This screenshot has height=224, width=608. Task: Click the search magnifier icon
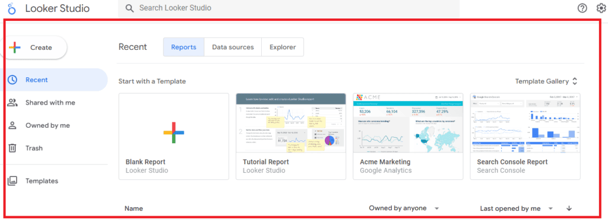tap(130, 8)
